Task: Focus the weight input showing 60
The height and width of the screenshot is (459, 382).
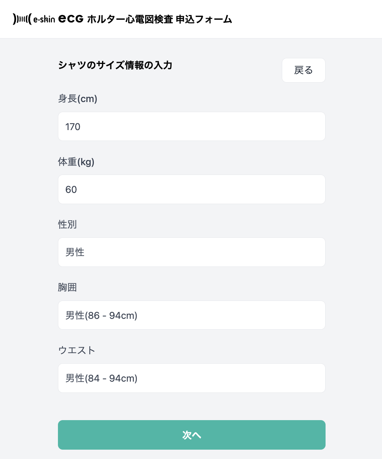Action: tap(191, 190)
